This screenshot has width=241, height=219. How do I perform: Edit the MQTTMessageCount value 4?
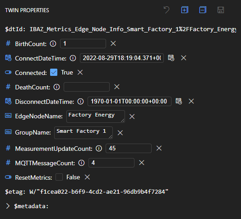click(111, 163)
